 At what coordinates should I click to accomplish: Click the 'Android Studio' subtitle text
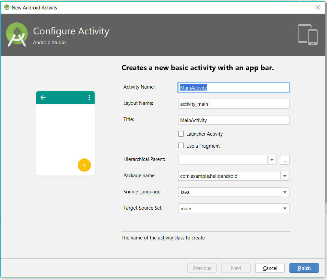coord(50,43)
